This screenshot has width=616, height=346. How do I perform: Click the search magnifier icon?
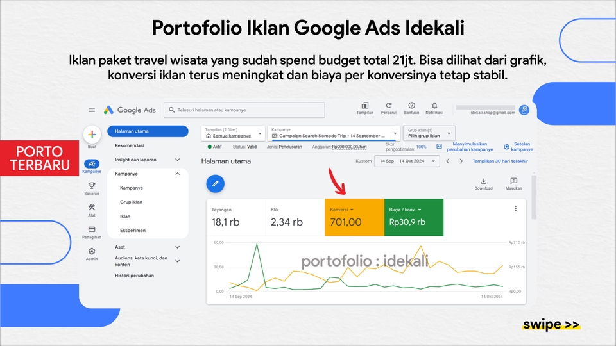click(172, 110)
